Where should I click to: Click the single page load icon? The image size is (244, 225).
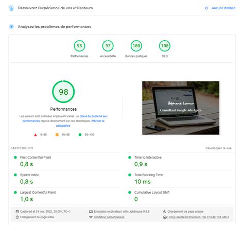pos(165,212)
